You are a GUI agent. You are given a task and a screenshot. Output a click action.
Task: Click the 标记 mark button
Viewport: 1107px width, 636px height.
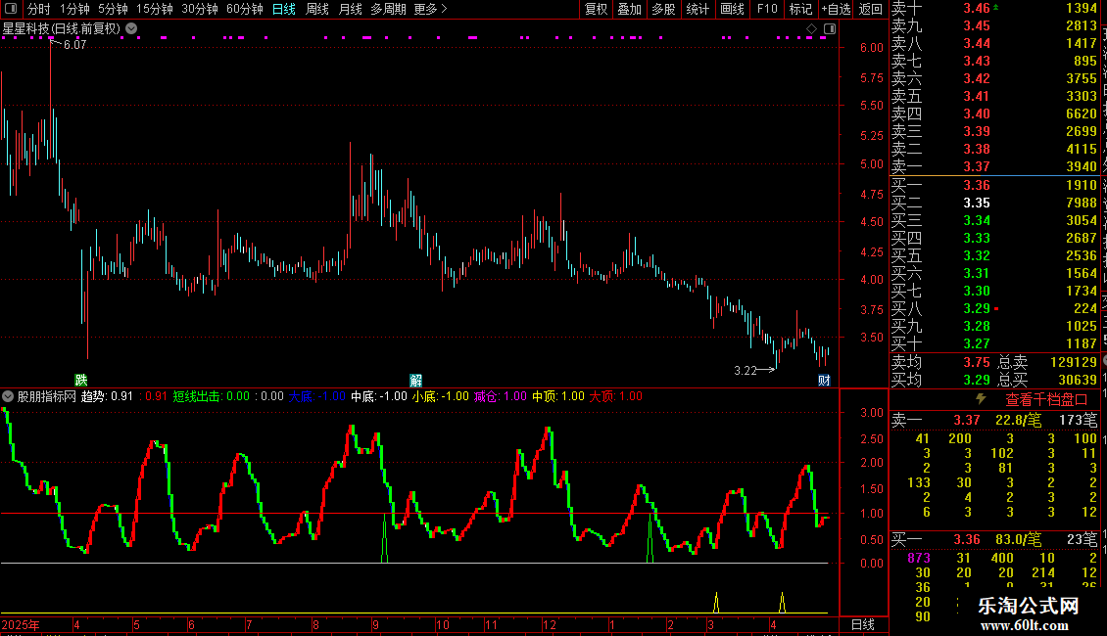(800, 9)
